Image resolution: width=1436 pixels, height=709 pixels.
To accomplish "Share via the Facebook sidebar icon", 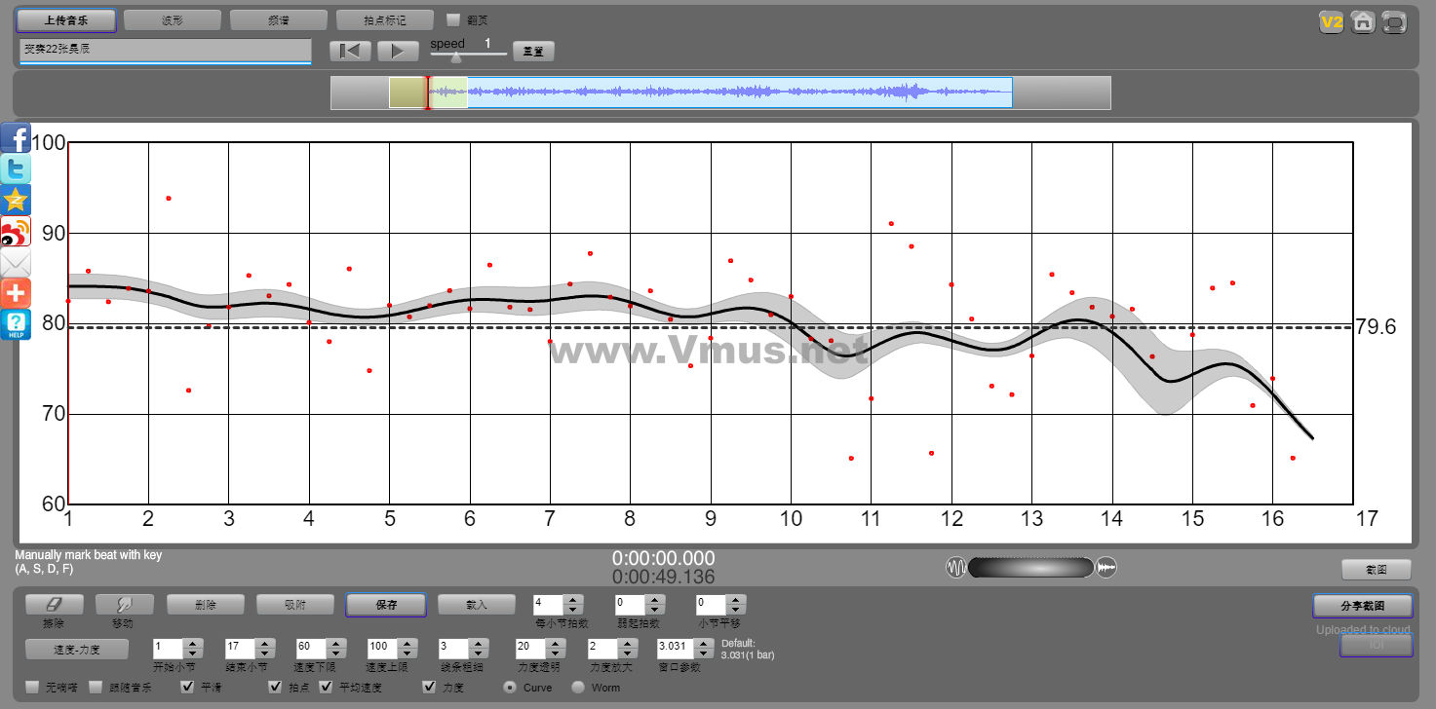I will point(16,138).
